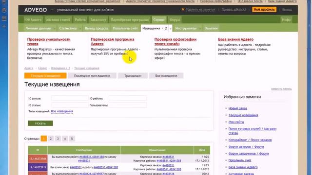Switch to 'Последние приглашения' tab
Viewport: 312px width, 175px height.
92,76
